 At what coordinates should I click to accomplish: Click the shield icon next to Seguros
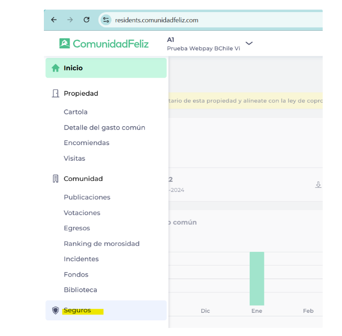pos(55,310)
